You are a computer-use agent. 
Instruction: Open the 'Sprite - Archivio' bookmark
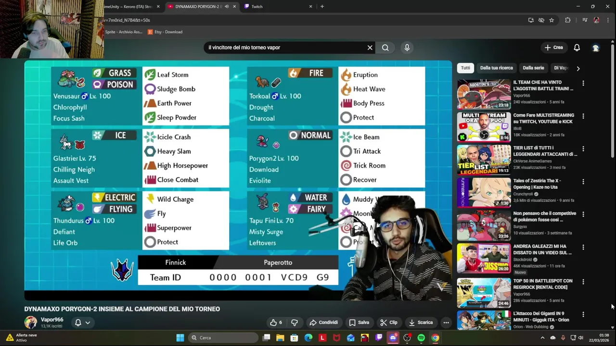coord(124,32)
